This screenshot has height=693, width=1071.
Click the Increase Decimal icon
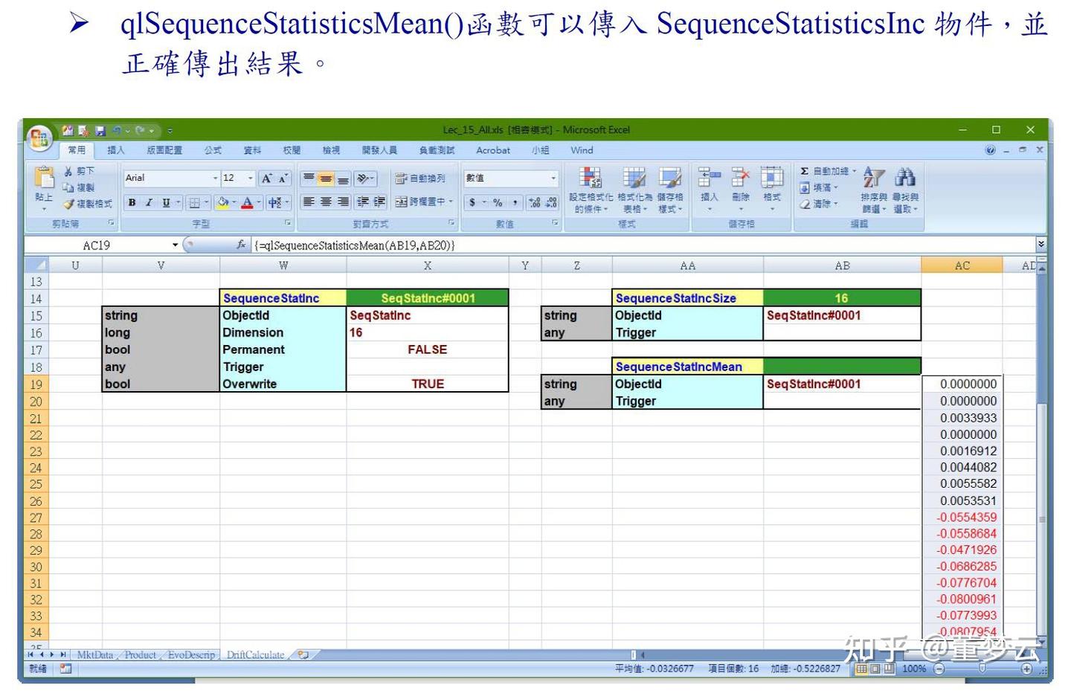535,202
